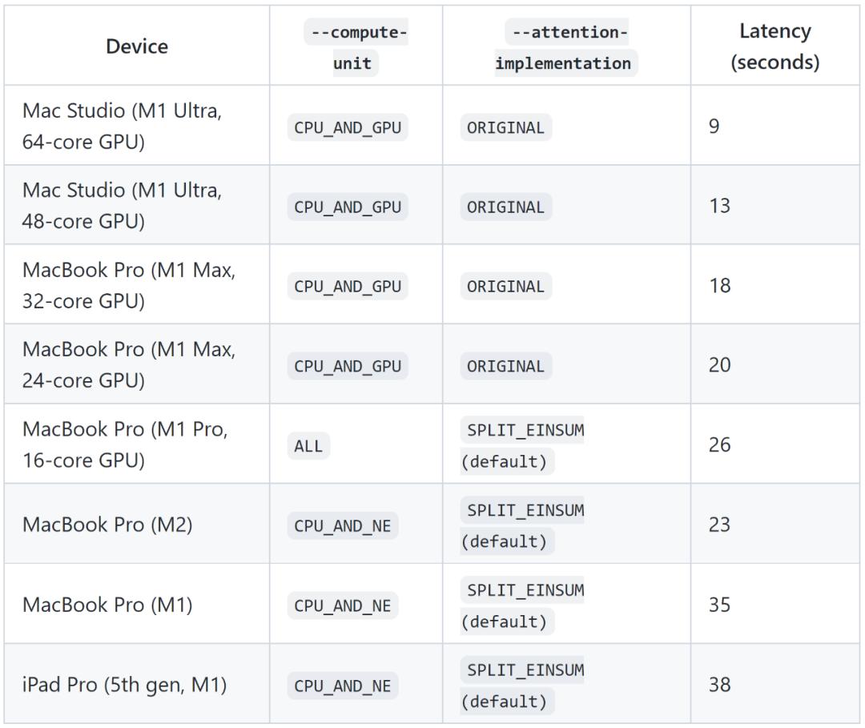The height and width of the screenshot is (728, 865).
Task: Select the latency value 13
Action: (719, 206)
